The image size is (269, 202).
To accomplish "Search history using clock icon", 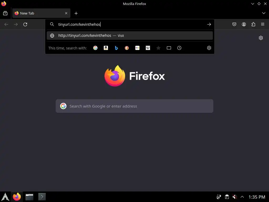I will click(x=179, y=48).
